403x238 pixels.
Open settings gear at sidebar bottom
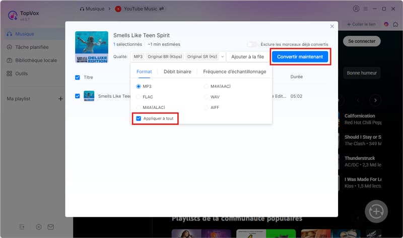(39, 227)
